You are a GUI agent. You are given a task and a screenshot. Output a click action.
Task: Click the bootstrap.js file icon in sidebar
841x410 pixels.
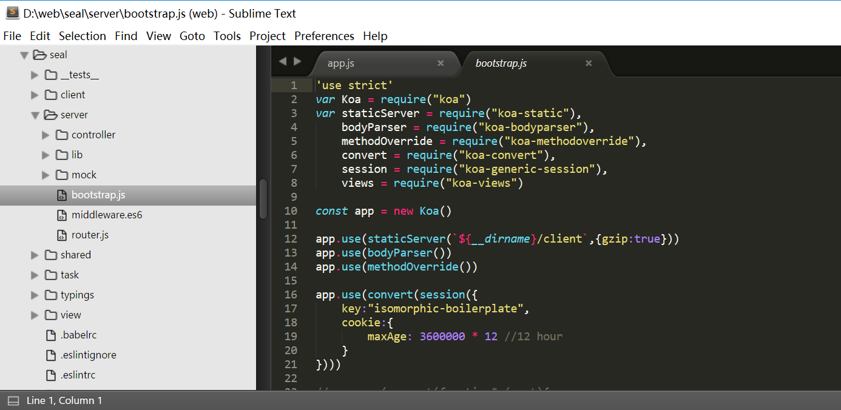click(61, 195)
